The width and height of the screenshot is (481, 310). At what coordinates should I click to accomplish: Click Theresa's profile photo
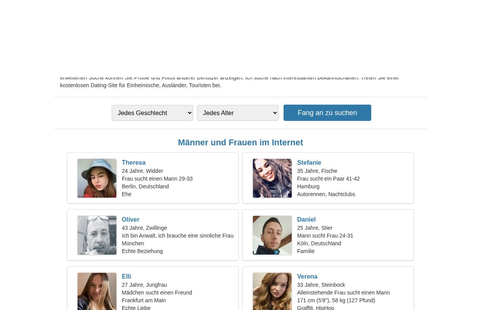tap(97, 178)
